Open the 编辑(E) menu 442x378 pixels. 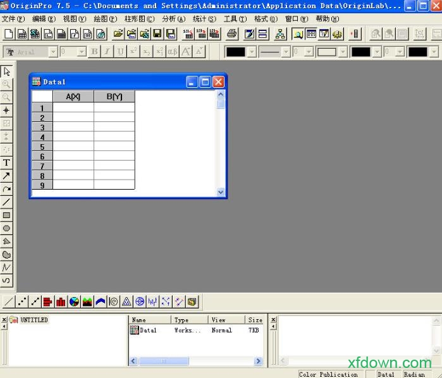44,19
